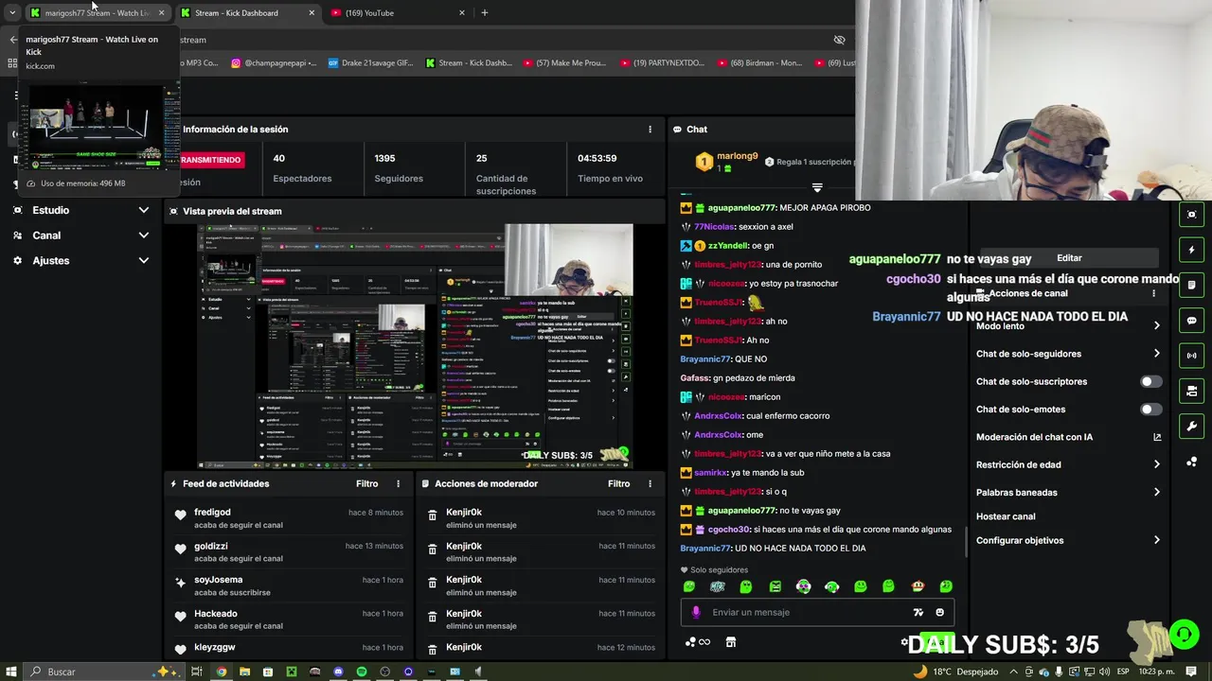Open Chat de solo-seguidores options chevron
The image size is (1212, 681).
(x=1156, y=354)
